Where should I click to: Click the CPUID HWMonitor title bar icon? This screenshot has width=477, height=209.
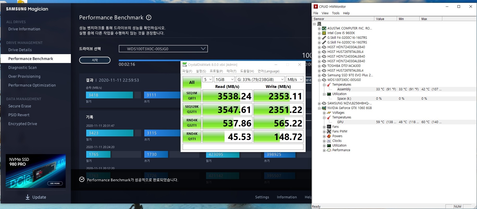pyautogui.click(x=316, y=7)
